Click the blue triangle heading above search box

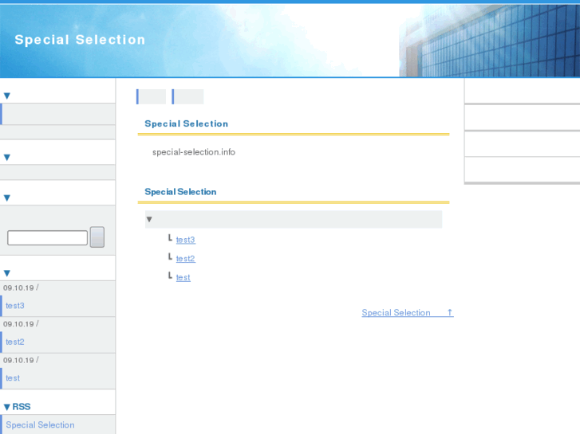tap(6, 198)
